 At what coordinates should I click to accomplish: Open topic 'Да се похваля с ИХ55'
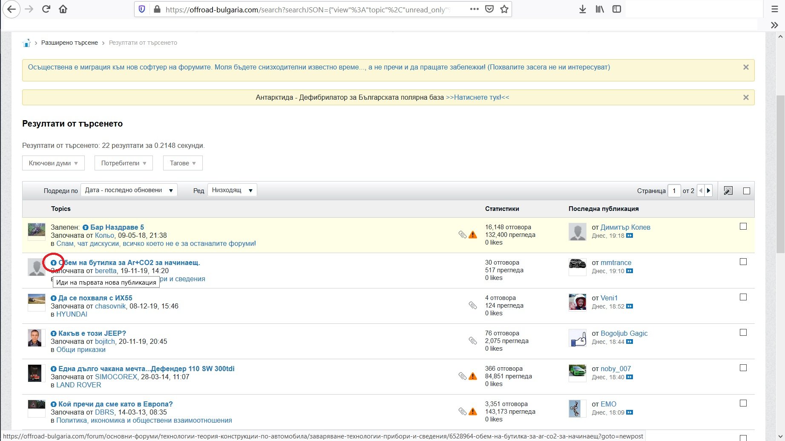pyautogui.click(x=95, y=298)
